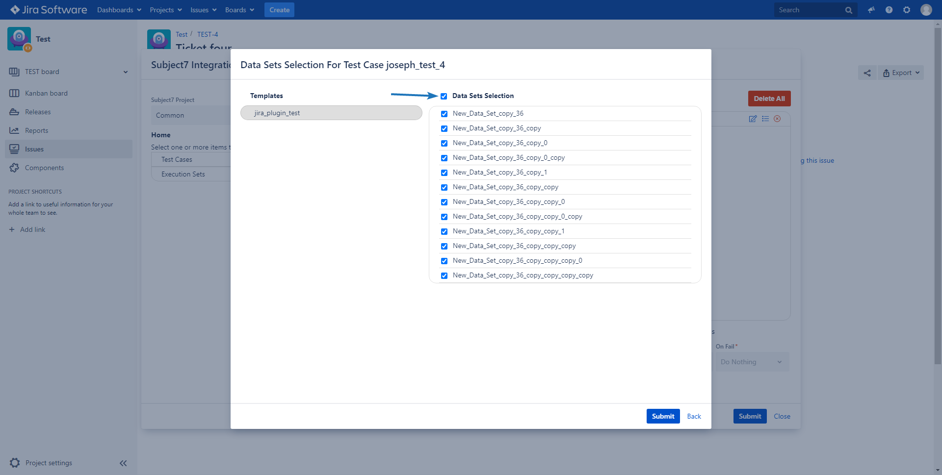Open the On Fail Do Nothing dropdown
This screenshot has height=475, width=942.
pos(751,362)
